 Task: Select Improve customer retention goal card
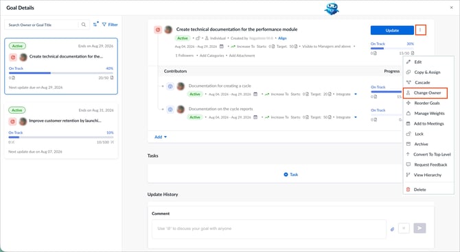pos(61,131)
